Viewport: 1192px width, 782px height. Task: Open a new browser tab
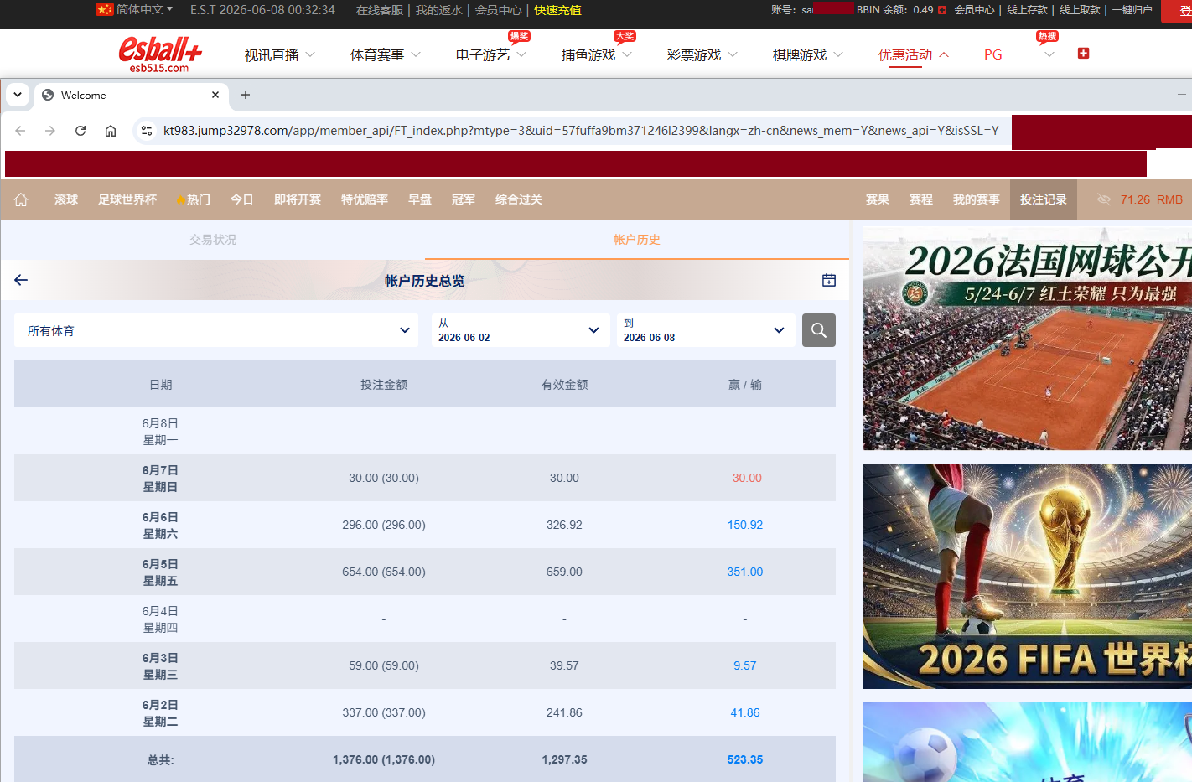point(246,95)
